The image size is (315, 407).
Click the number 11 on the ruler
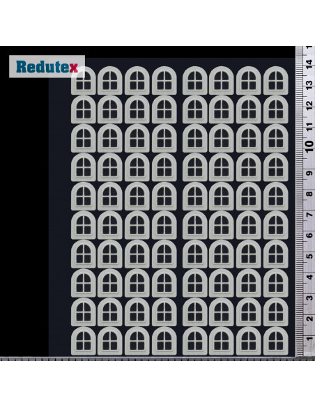(309, 127)
